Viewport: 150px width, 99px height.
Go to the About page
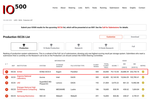pos(63,8)
